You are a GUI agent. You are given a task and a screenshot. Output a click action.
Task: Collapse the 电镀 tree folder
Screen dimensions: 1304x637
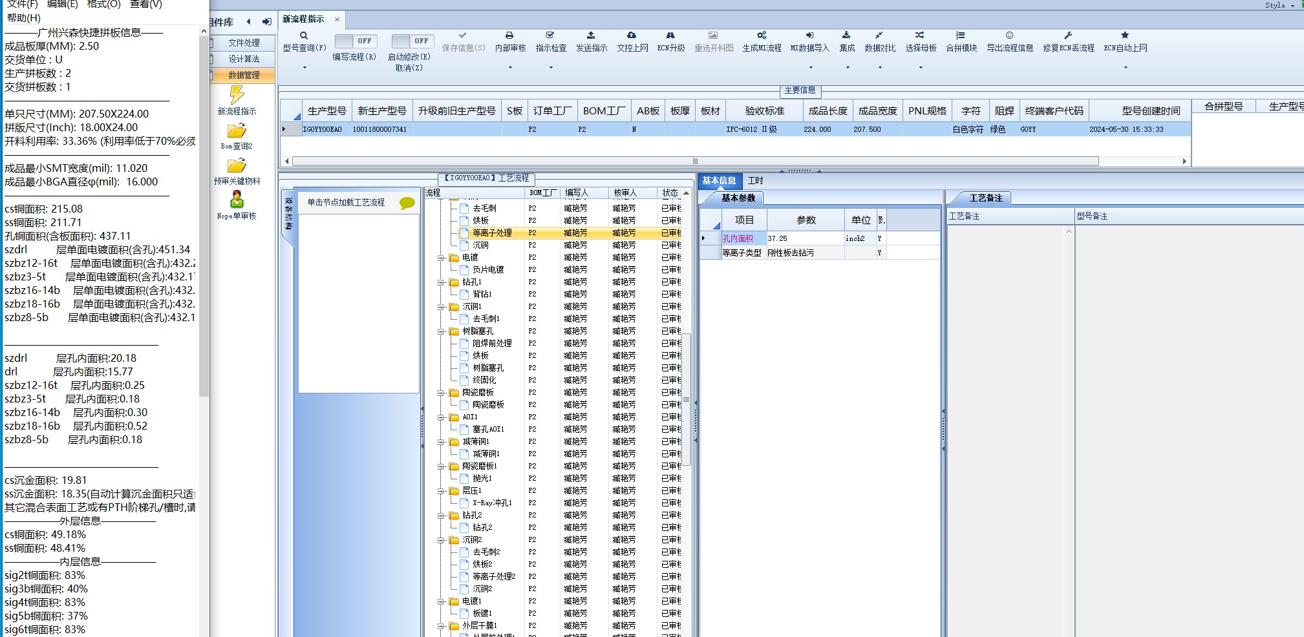coord(442,258)
